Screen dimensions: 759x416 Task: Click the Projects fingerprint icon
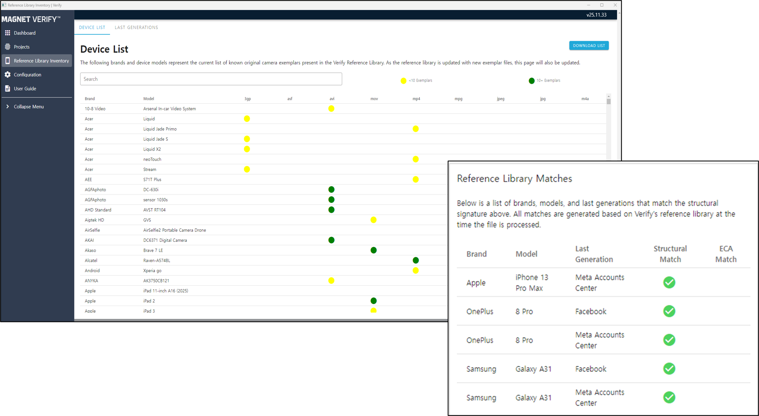pos(7,47)
